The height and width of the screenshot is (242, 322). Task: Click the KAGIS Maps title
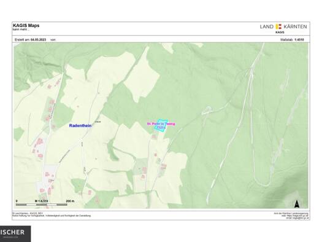[26, 26]
